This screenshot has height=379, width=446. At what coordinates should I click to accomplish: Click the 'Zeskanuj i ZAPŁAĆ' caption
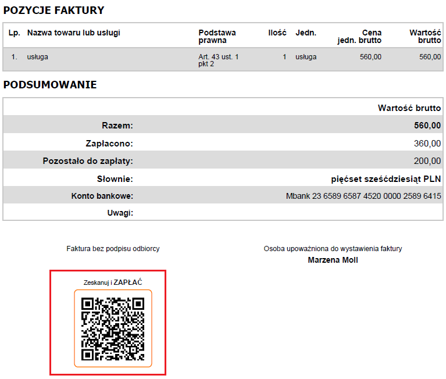[x=113, y=283]
